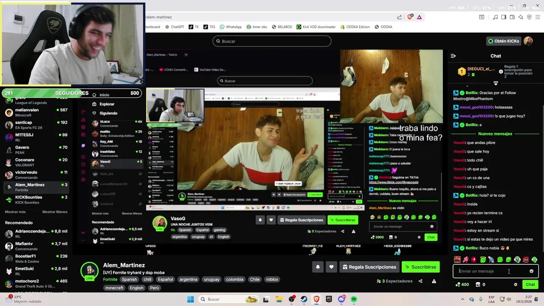Open recommended channel Mafiantv
The height and width of the screenshot is (306, 544).
tap(36, 246)
